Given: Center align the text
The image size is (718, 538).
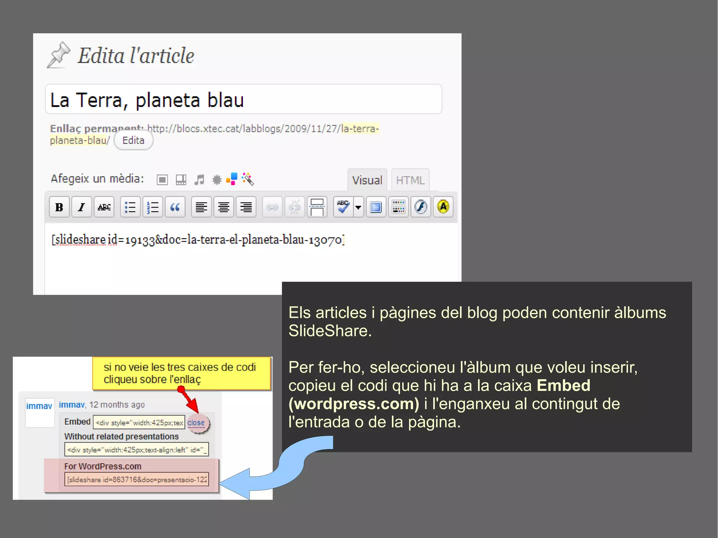Looking at the screenshot, I should (224, 207).
